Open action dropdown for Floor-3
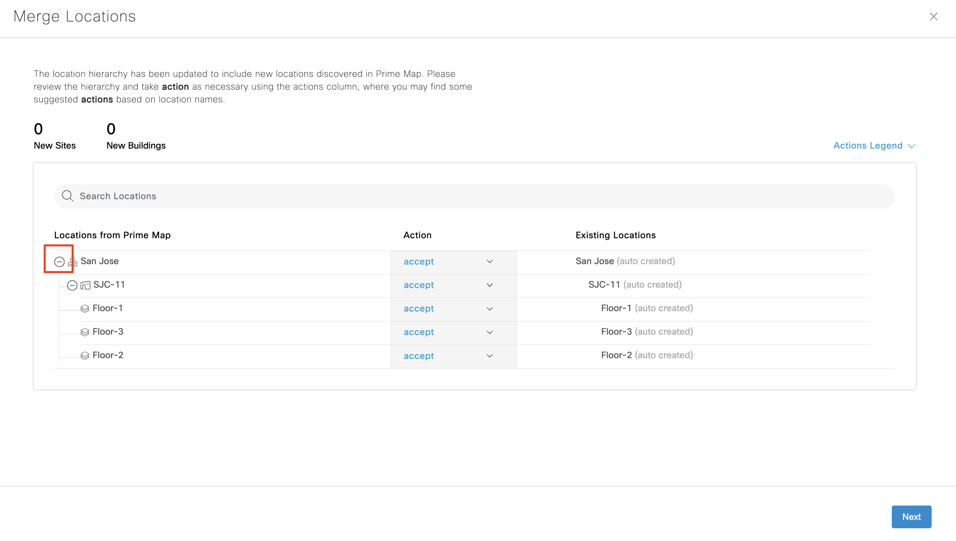The width and height of the screenshot is (956, 541). [490, 332]
